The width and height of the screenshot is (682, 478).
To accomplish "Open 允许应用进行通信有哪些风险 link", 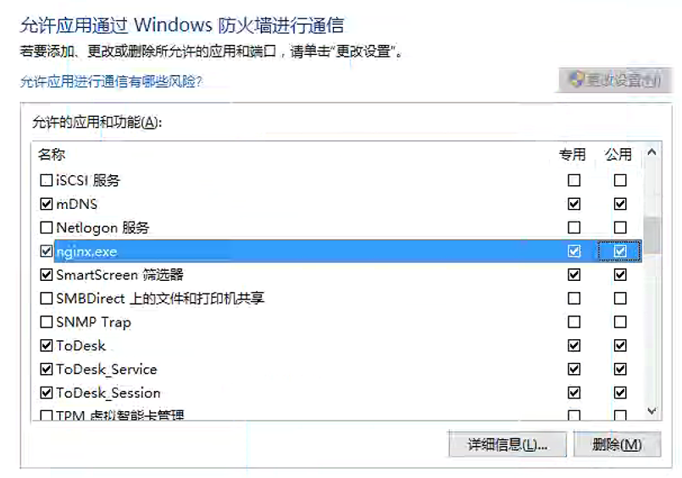I will [111, 81].
